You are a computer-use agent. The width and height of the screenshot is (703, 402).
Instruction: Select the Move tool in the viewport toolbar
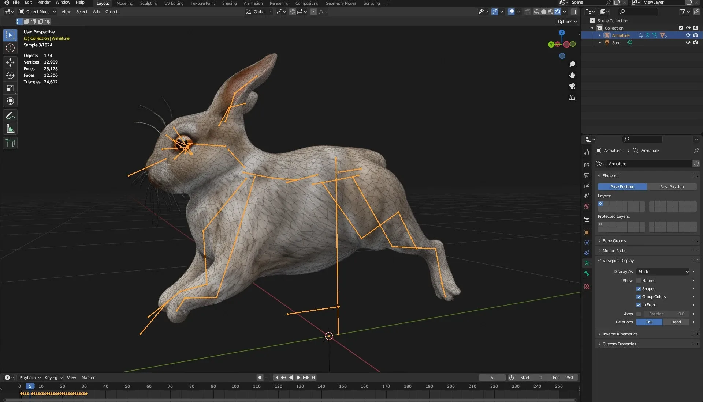[10, 62]
